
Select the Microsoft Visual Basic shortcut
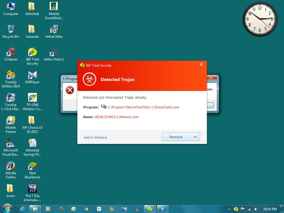pyautogui.click(x=11, y=148)
